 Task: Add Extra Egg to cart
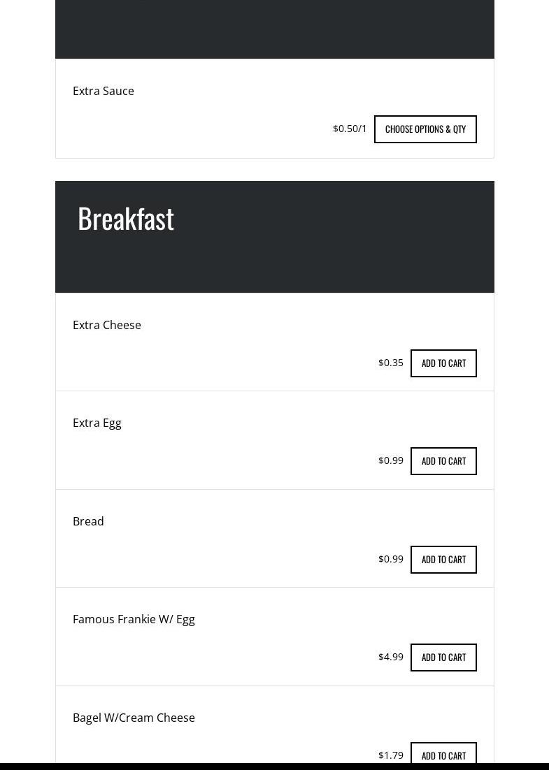coord(443,461)
